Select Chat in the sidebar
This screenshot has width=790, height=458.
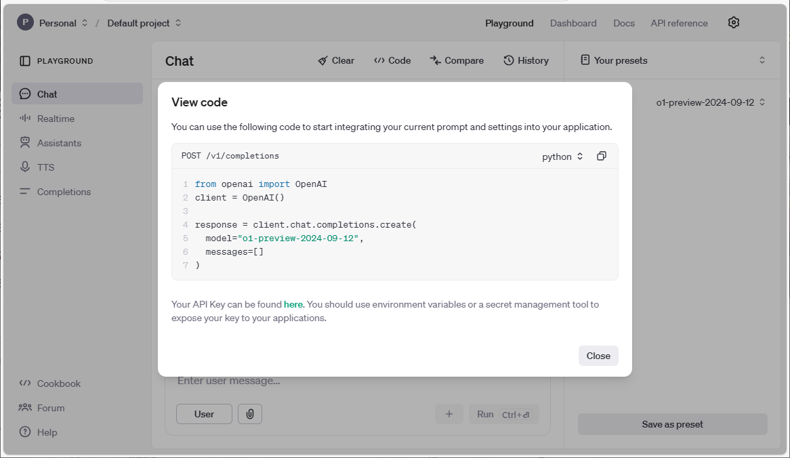tap(77, 94)
